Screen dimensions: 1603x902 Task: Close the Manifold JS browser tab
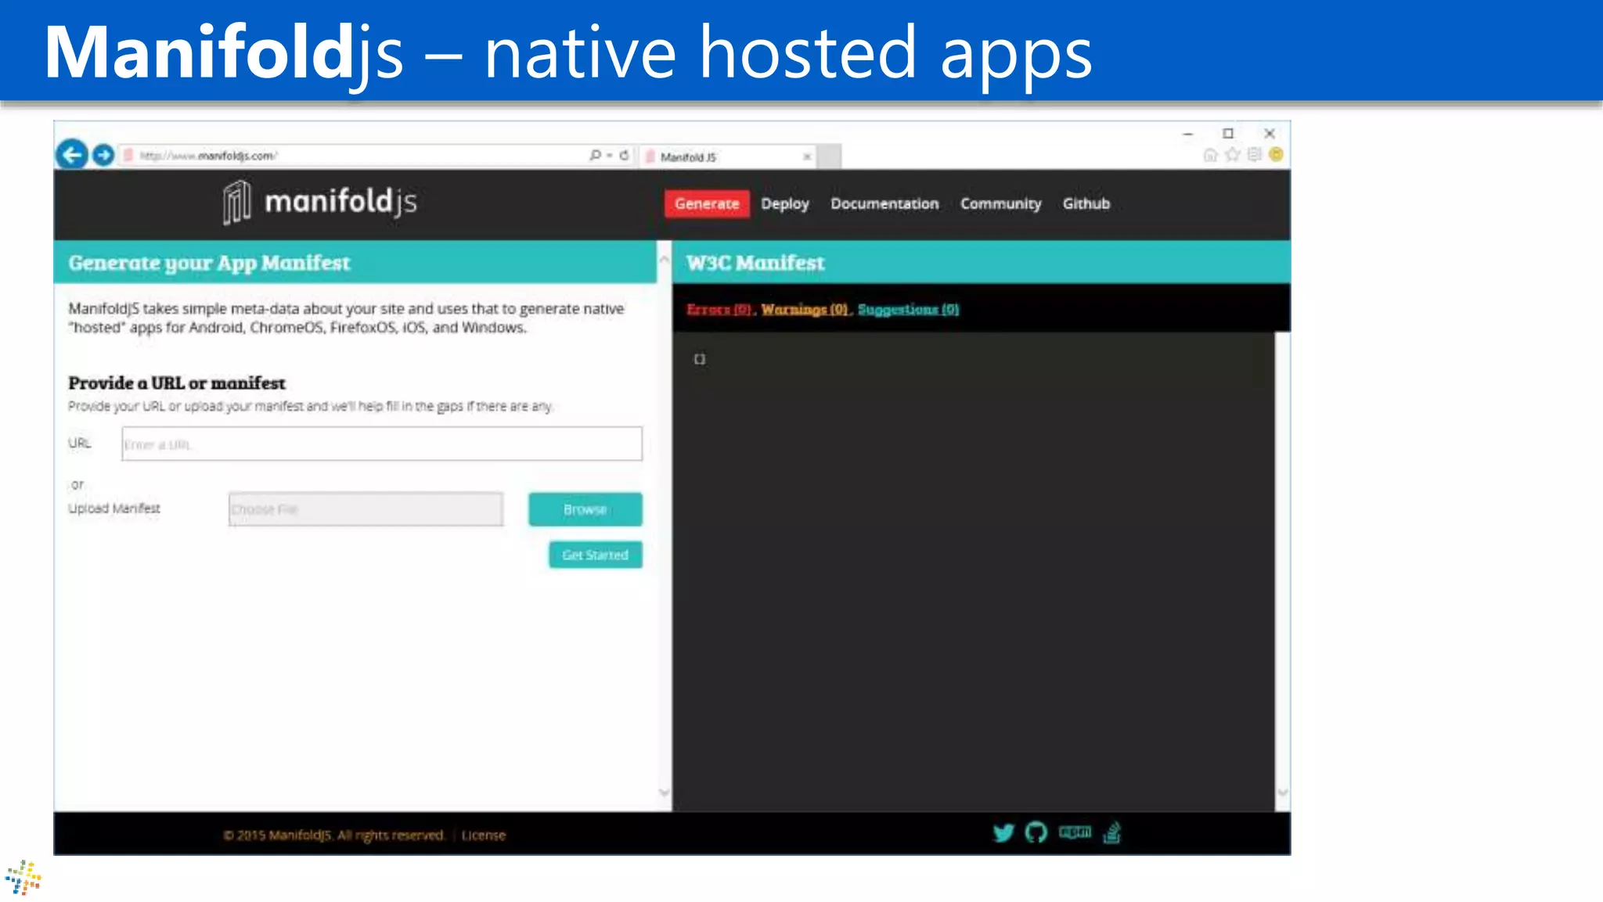tap(807, 156)
